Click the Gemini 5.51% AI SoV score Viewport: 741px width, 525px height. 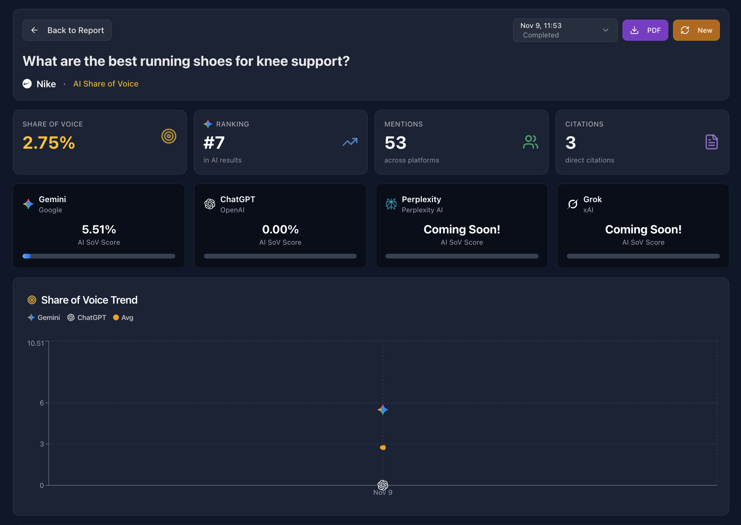(99, 229)
